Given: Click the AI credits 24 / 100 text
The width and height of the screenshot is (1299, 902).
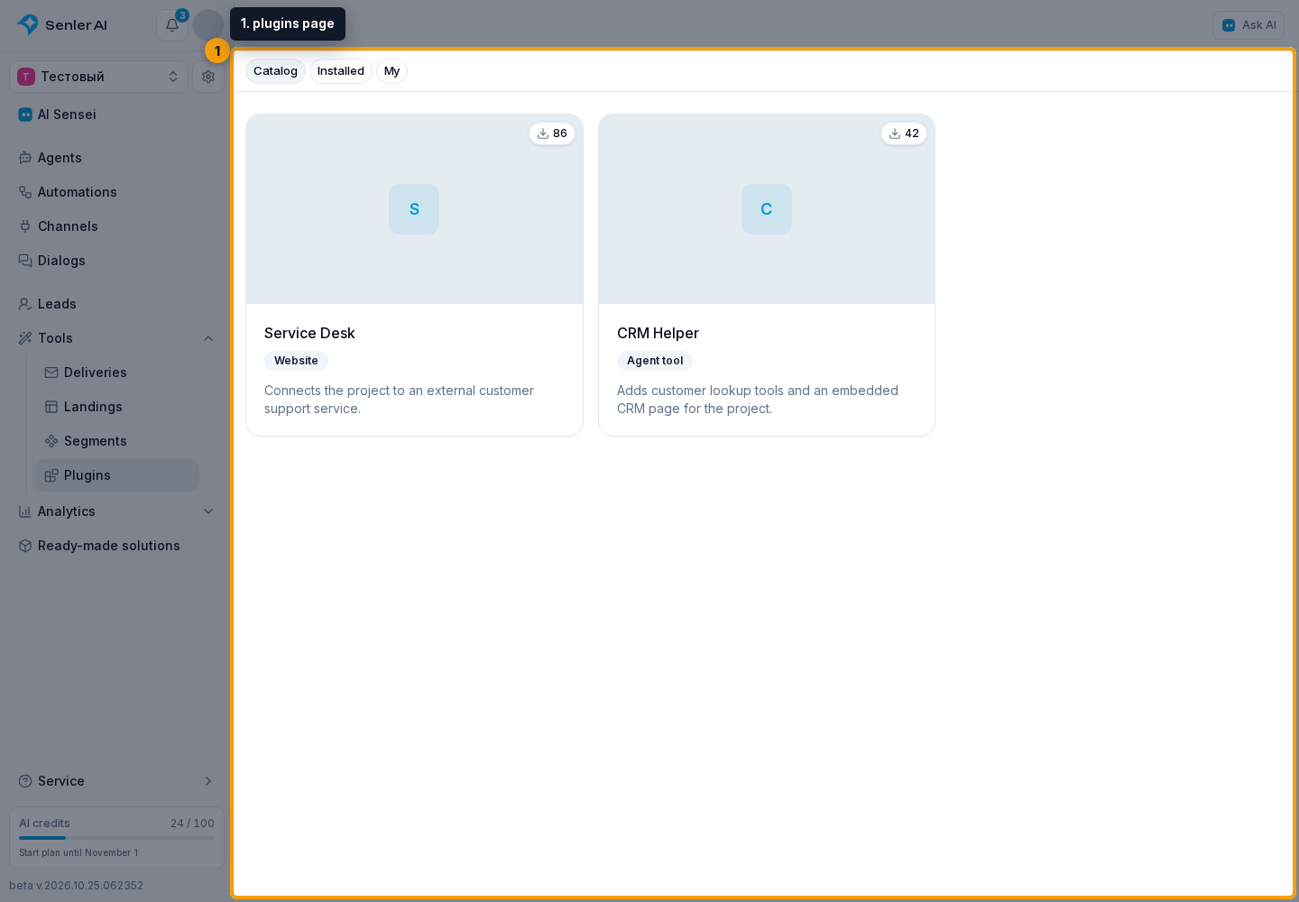Looking at the screenshot, I should [x=192, y=824].
